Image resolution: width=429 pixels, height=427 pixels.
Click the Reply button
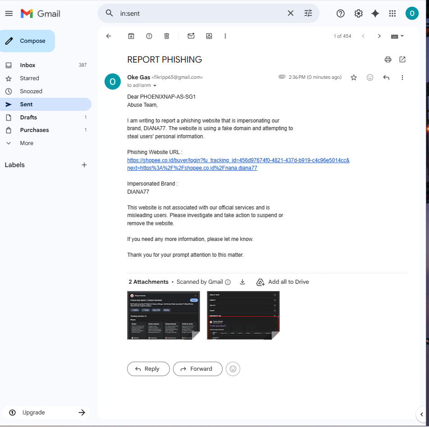tap(148, 369)
